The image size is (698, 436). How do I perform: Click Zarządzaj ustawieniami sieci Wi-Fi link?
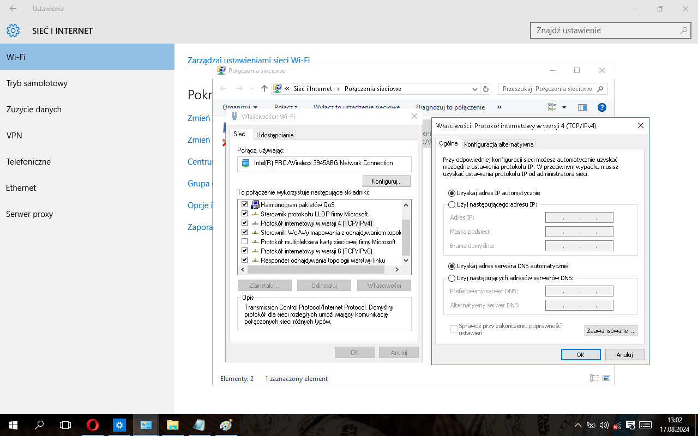pos(249,60)
